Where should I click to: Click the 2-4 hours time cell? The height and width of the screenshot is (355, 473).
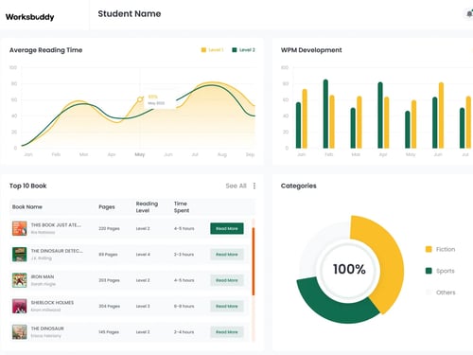pos(184,332)
